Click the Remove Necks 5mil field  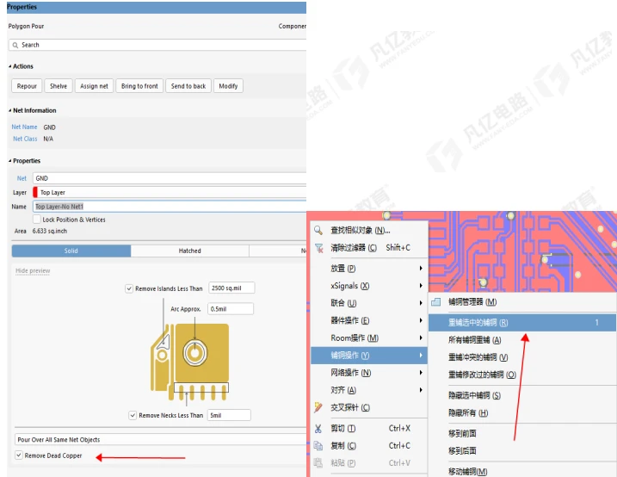click(229, 415)
